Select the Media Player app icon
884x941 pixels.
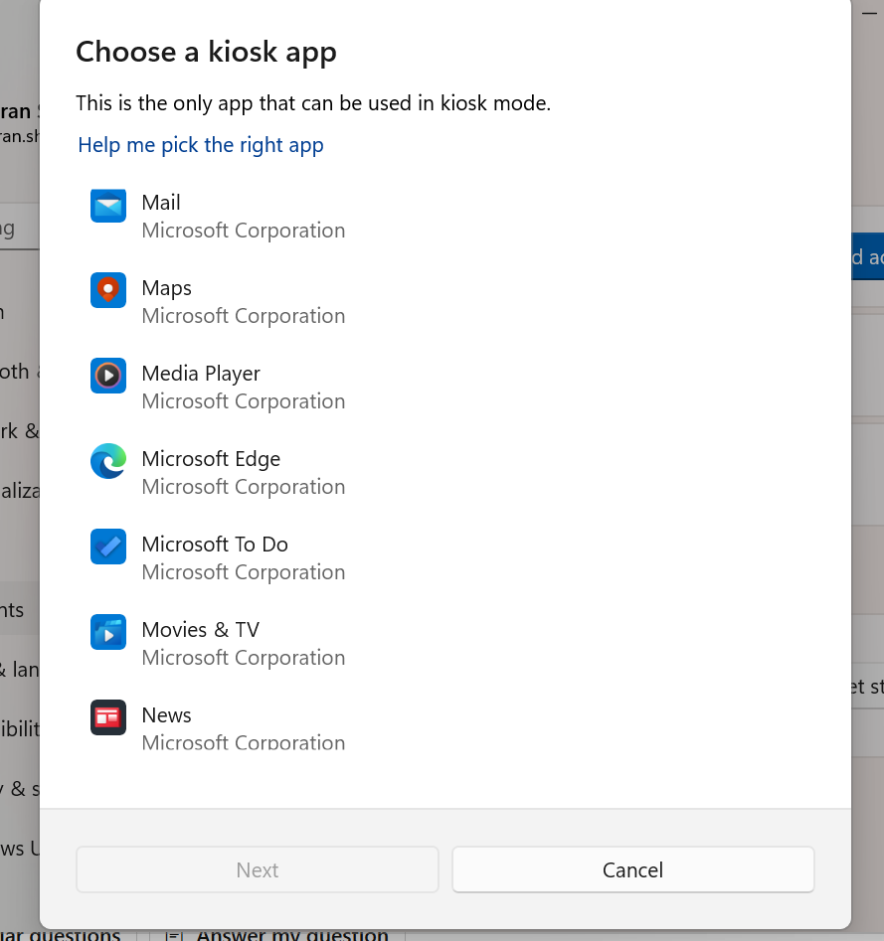click(108, 376)
